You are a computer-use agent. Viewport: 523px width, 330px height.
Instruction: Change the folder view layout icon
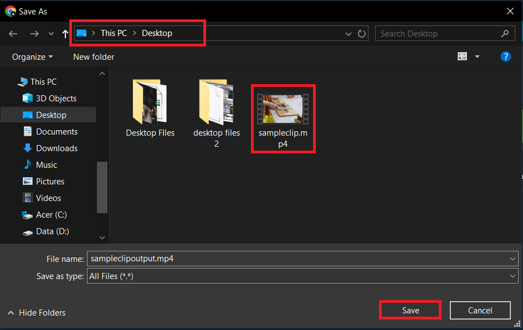tap(463, 56)
